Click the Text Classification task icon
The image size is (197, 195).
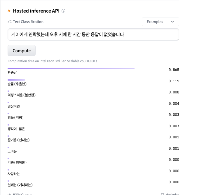coord(10,22)
